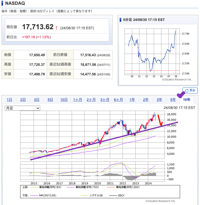The image size is (200, 205).
Task: Click the 10-year candlestick chart area
Action: 92,135
